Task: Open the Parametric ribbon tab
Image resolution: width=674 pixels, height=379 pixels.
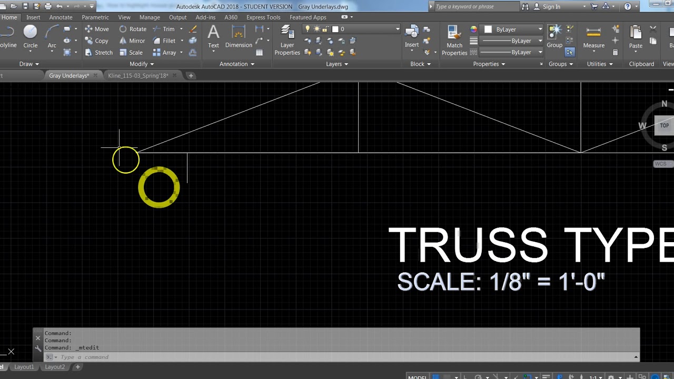Action: coord(95,17)
